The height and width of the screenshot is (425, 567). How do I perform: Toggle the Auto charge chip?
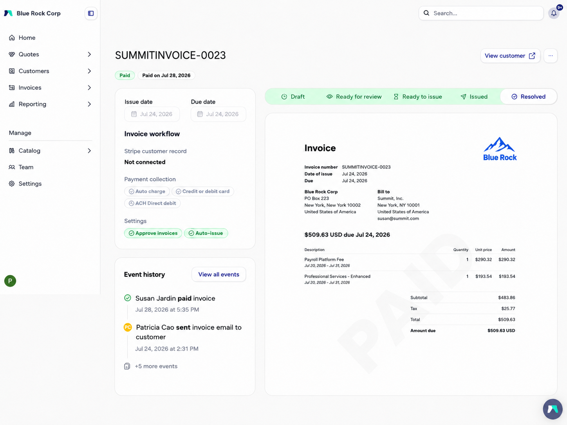(147, 191)
